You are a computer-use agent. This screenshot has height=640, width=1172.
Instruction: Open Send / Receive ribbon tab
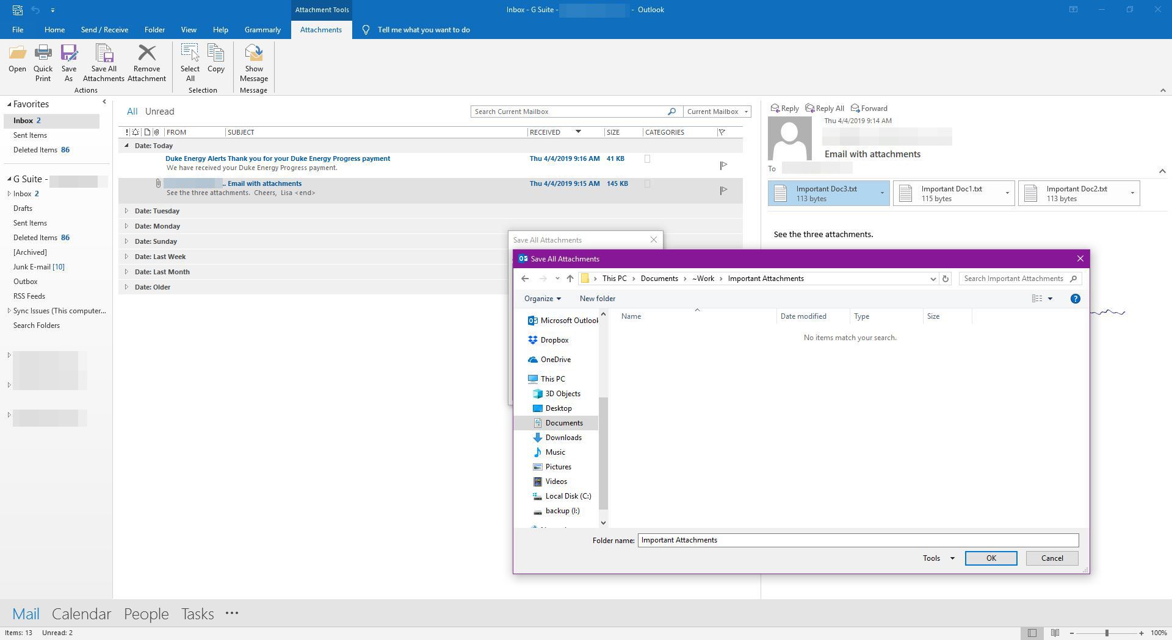click(x=104, y=30)
